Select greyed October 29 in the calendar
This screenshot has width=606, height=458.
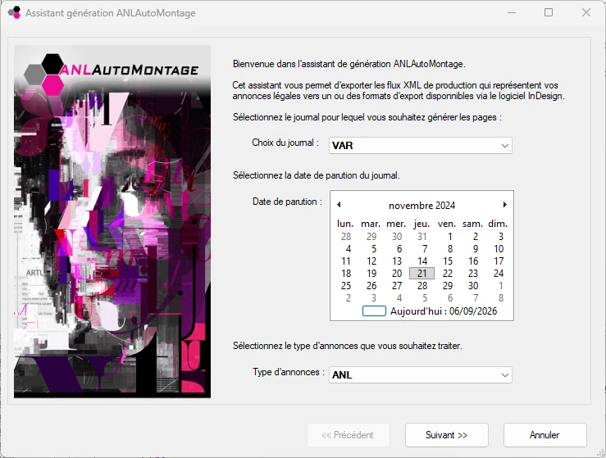click(x=371, y=236)
